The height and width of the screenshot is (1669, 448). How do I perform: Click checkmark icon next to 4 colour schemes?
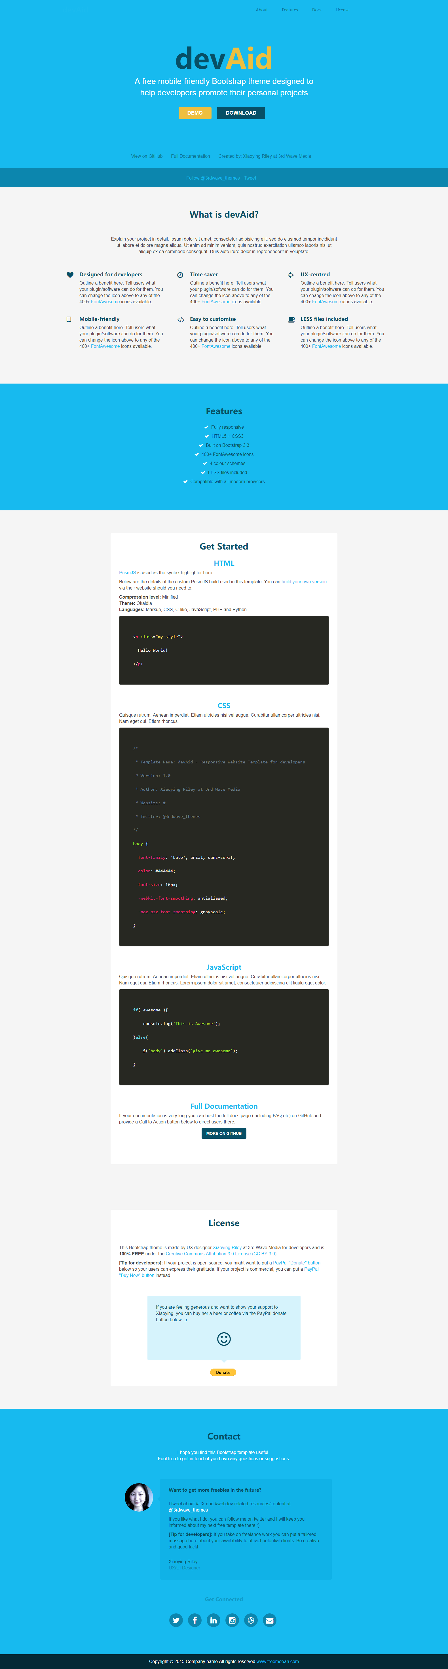[x=205, y=463]
